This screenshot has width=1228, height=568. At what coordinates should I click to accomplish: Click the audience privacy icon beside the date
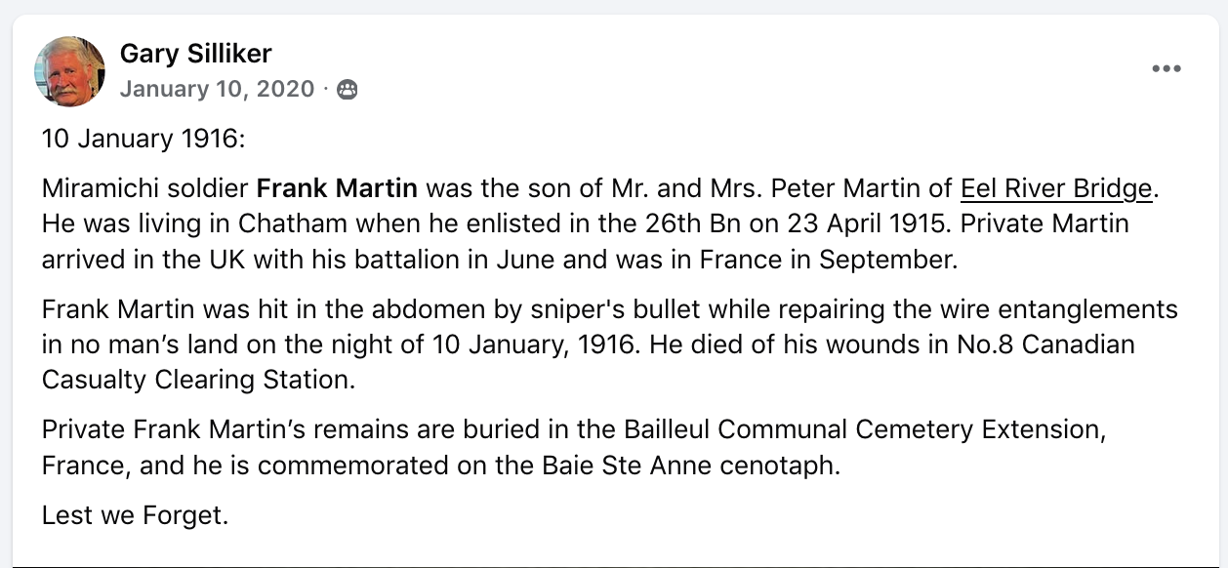pyautogui.click(x=347, y=90)
